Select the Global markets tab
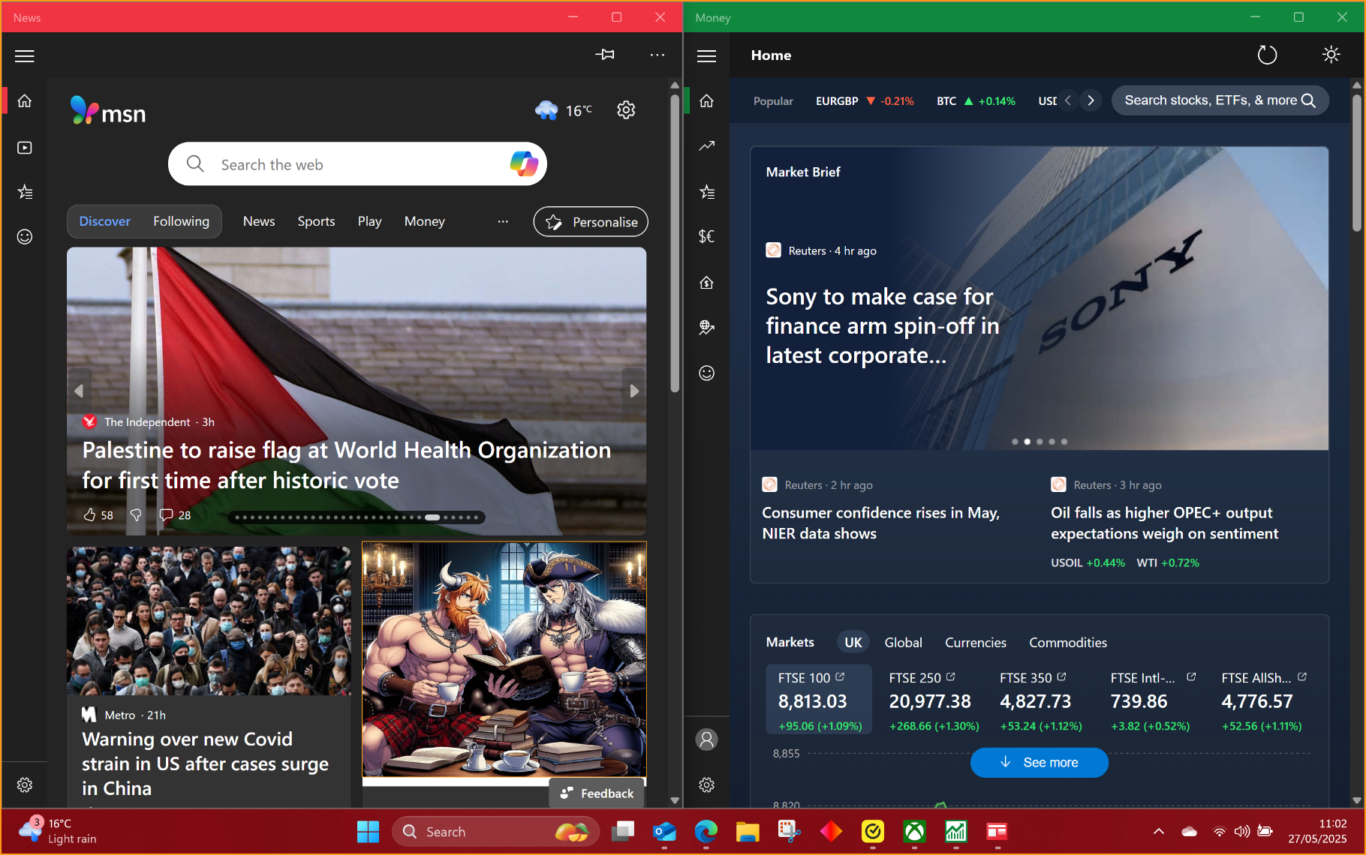This screenshot has width=1366, height=855. [x=903, y=642]
